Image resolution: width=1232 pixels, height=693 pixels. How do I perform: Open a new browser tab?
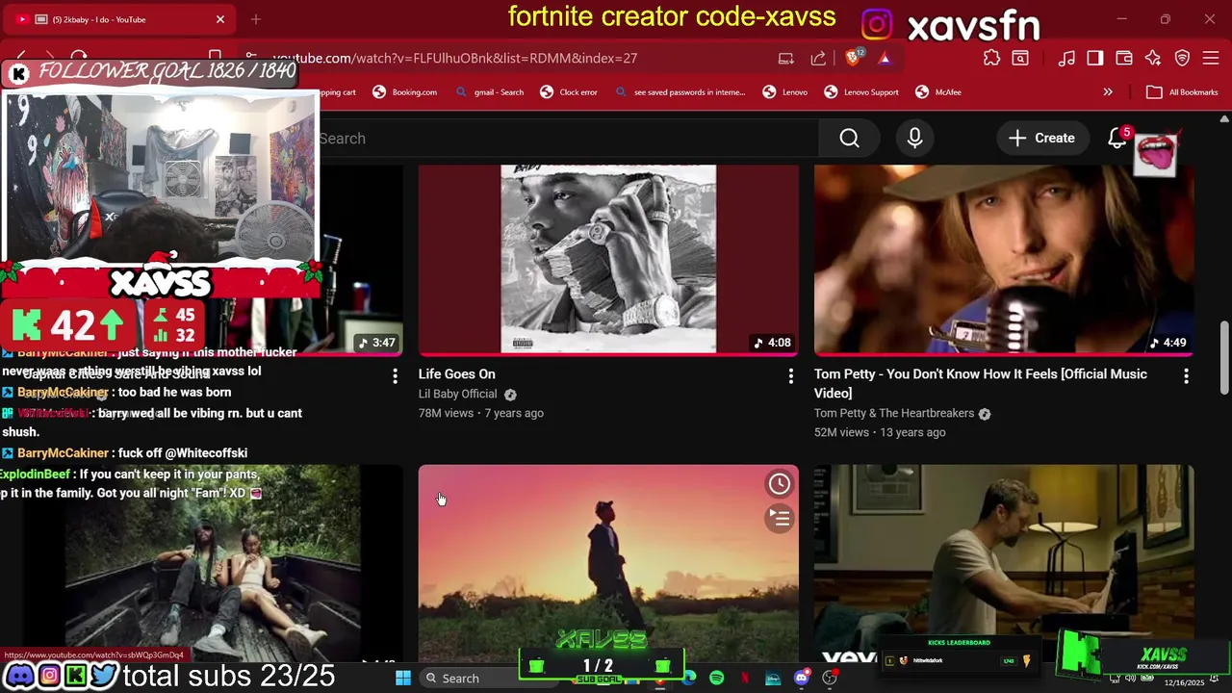(x=256, y=19)
